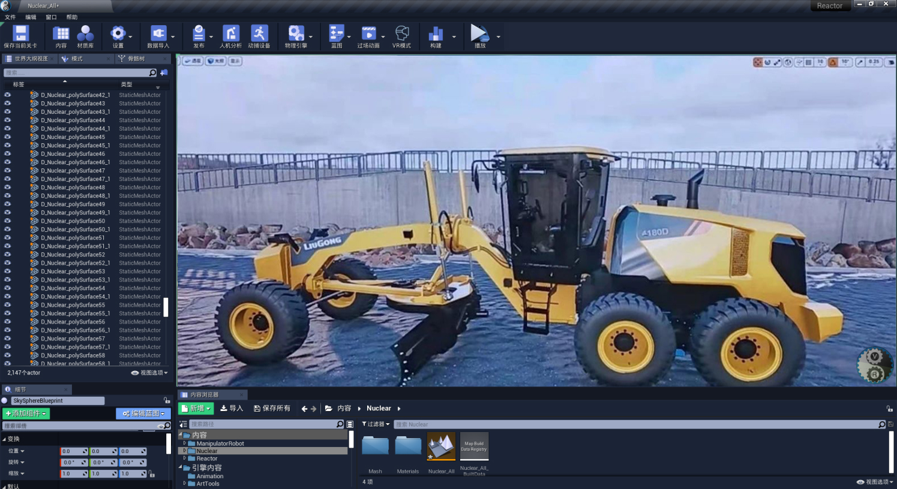Click the World Outliner vertical scrollbar thumb

(x=166, y=307)
